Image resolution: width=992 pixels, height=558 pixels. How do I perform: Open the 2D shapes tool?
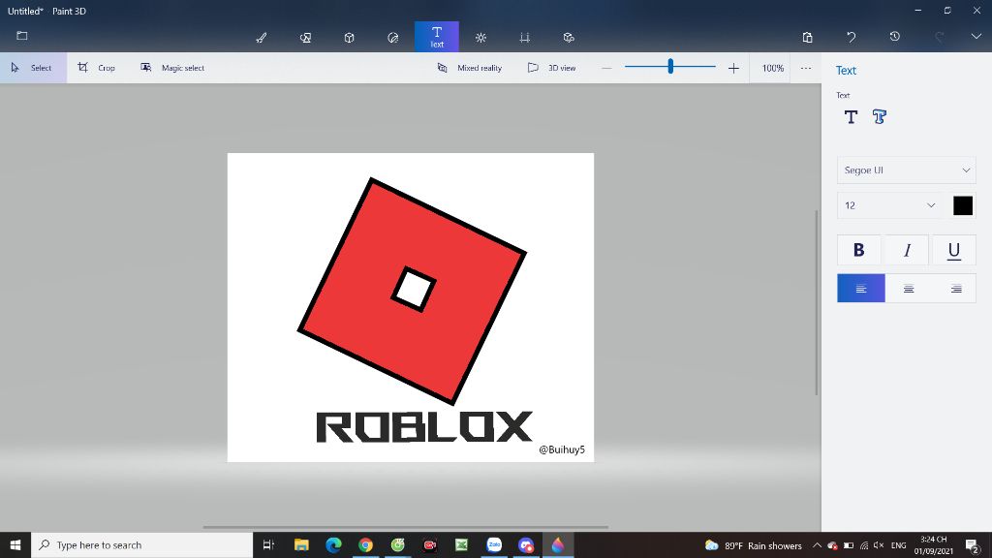[305, 38]
